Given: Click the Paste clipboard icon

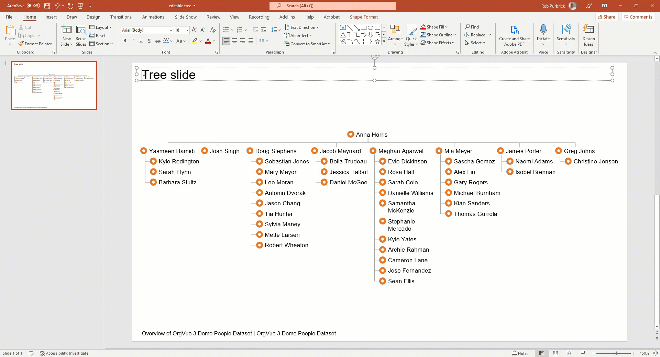Looking at the screenshot, I should coord(10,30).
